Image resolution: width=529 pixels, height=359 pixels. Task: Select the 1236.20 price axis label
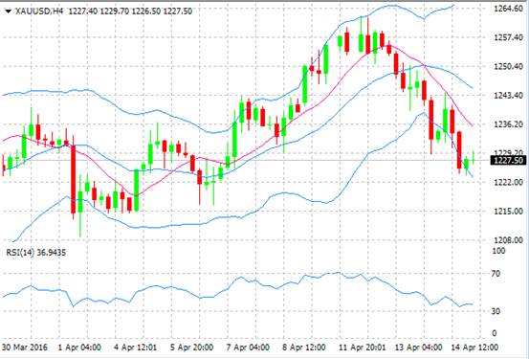tap(508, 124)
